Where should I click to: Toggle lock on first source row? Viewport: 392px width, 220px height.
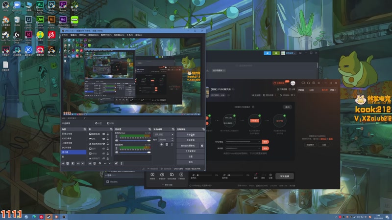(x=108, y=134)
